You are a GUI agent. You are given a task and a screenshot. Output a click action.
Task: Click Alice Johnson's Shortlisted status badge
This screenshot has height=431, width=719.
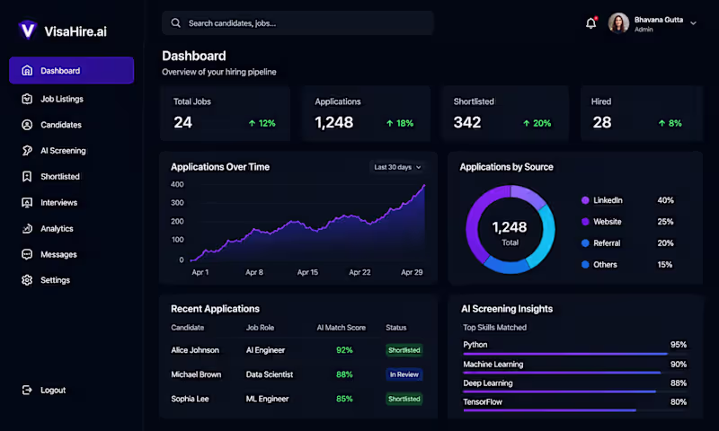pyautogui.click(x=404, y=350)
